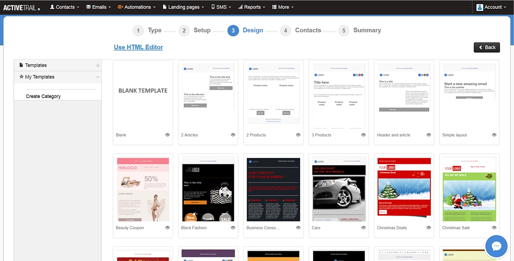Preview Header and article eye icon
The width and height of the screenshot is (514, 261).
[x=429, y=135]
